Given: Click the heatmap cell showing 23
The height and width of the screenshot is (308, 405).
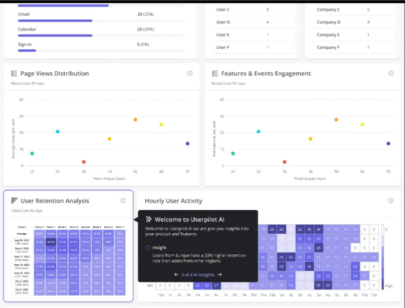Looking at the screenshot, I should click(x=355, y=266).
